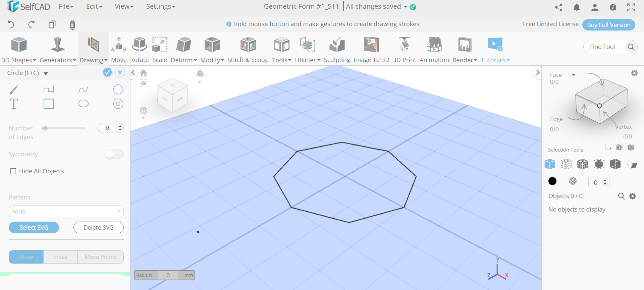Click the Home view icon
The width and height of the screenshot is (644, 290).
144,73
